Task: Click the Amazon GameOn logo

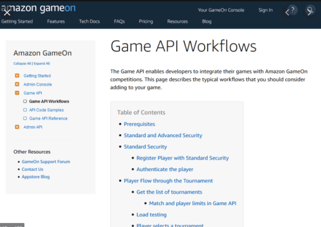Action: tap(38, 8)
